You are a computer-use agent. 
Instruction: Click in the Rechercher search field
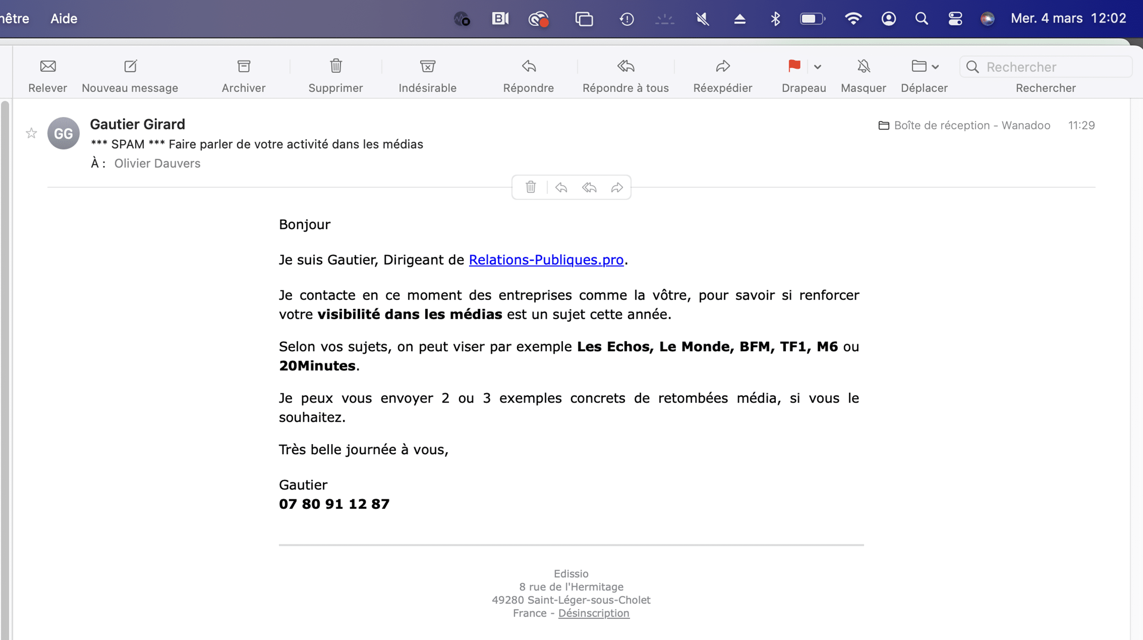(x=1052, y=67)
